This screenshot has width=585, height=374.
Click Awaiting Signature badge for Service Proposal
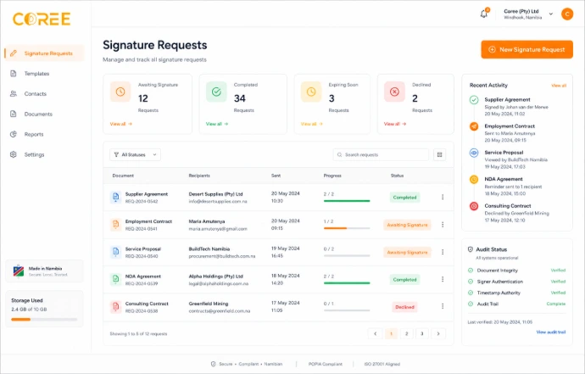tap(407, 253)
